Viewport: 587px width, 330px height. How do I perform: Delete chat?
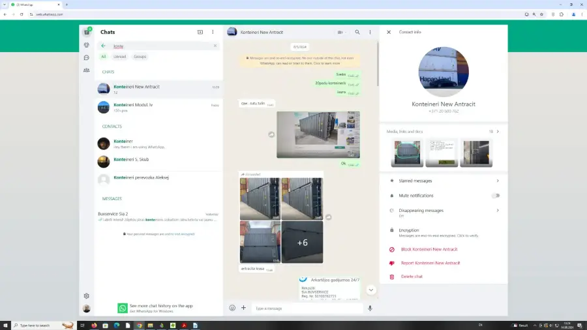click(444, 277)
